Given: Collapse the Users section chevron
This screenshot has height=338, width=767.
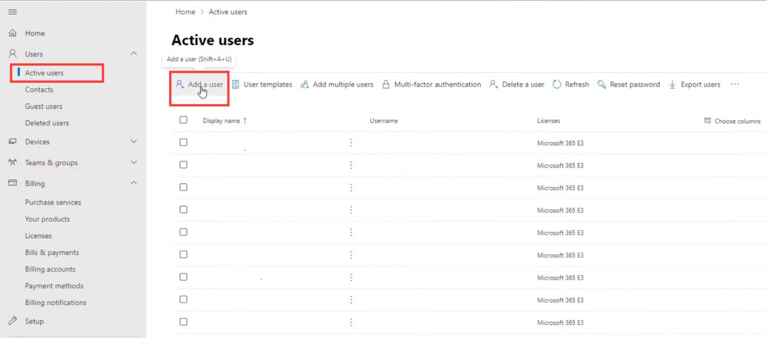Looking at the screenshot, I should [133, 53].
